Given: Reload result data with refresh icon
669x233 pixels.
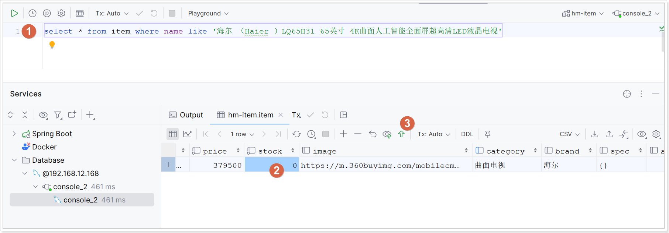Looking at the screenshot, I should 297,134.
